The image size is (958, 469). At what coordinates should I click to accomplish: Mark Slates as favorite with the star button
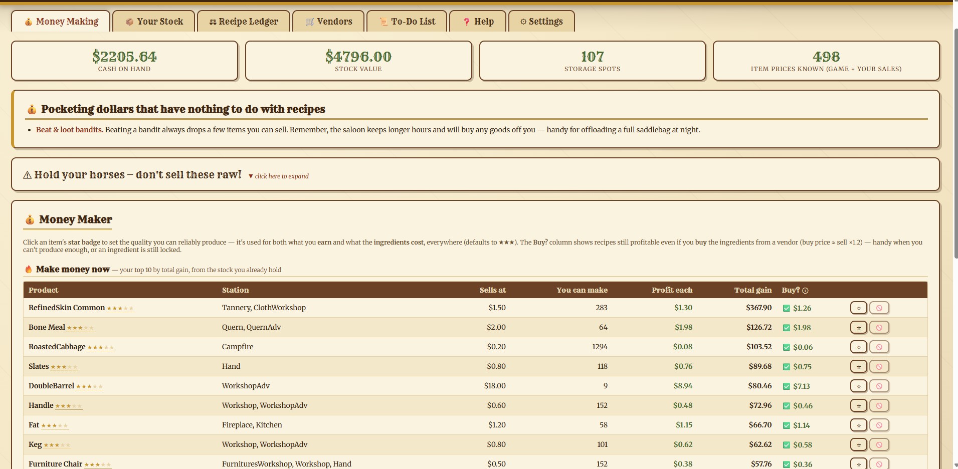[859, 366]
